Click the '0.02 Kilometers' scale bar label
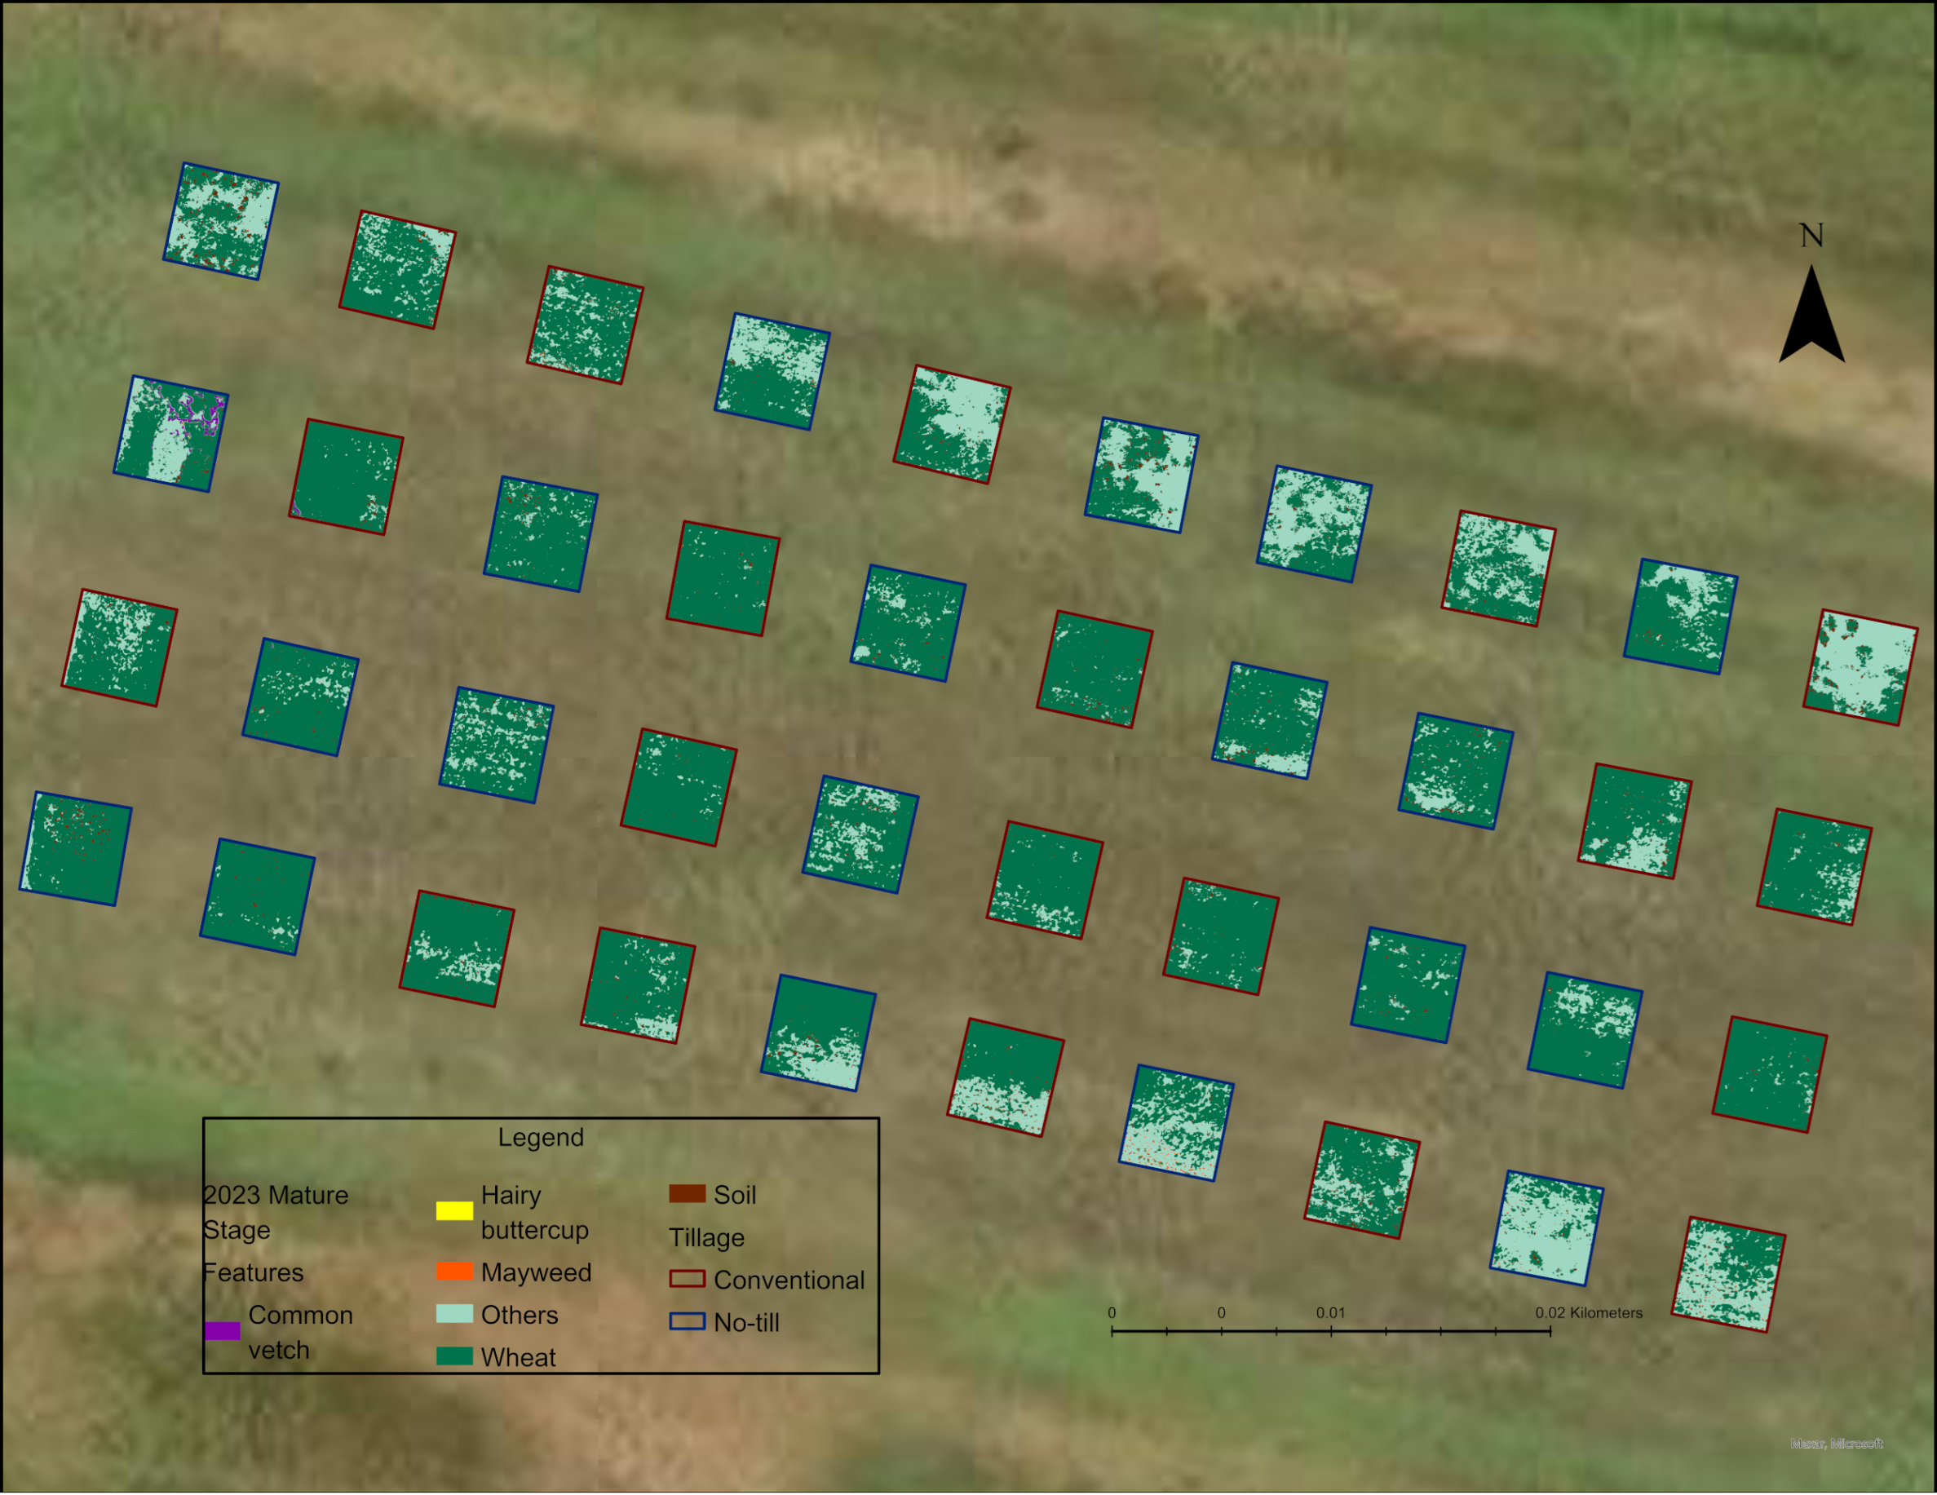The height and width of the screenshot is (1495, 1937). tap(1590, 1313)
